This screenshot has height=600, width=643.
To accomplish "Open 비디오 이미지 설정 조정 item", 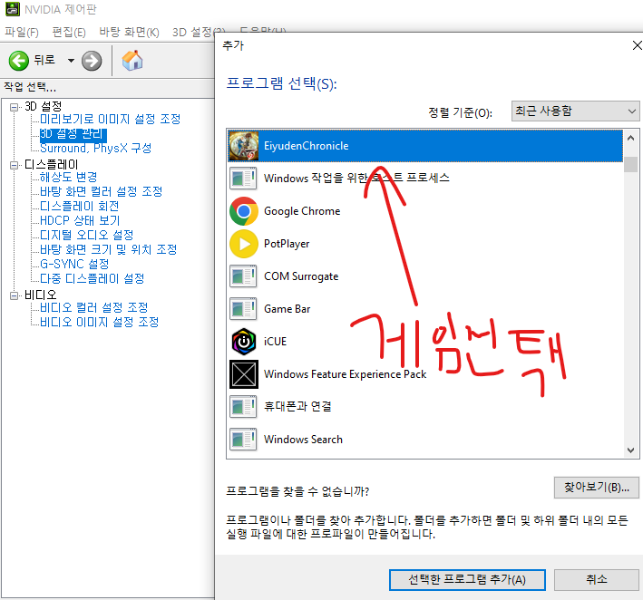I will (99, 322).
